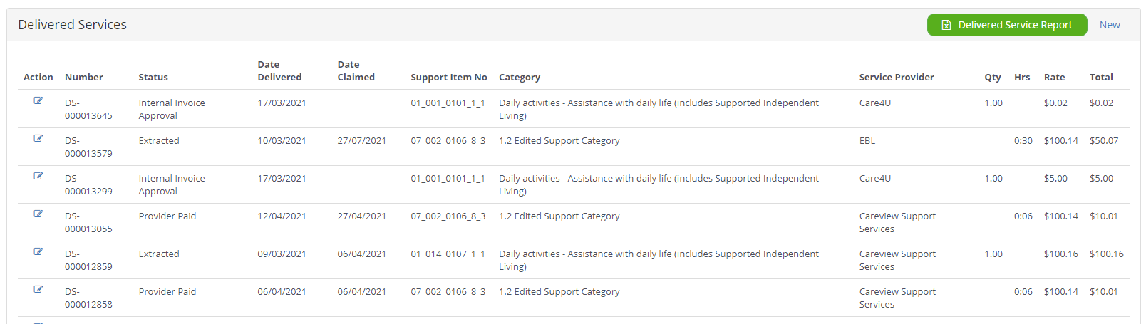The width and height of the screenshot is (1146, 324).
Task: Open edit icon for DS-000013579
Action: pyautogui.click(x=38, y=138)
